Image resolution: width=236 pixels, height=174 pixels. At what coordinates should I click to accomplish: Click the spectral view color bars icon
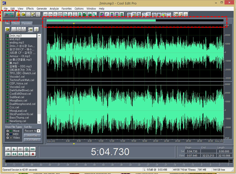163,15
